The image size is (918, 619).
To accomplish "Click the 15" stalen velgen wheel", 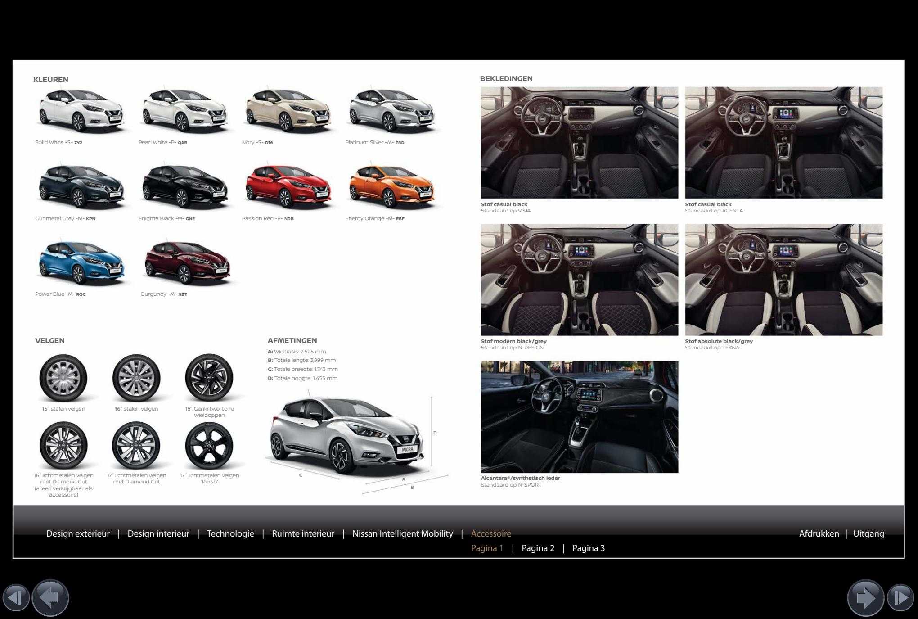I will [x=63, y=378].
